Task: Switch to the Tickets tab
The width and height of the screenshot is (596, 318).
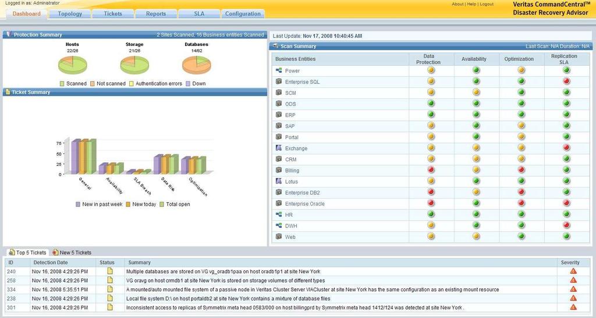Action: [x=113, y=13]
